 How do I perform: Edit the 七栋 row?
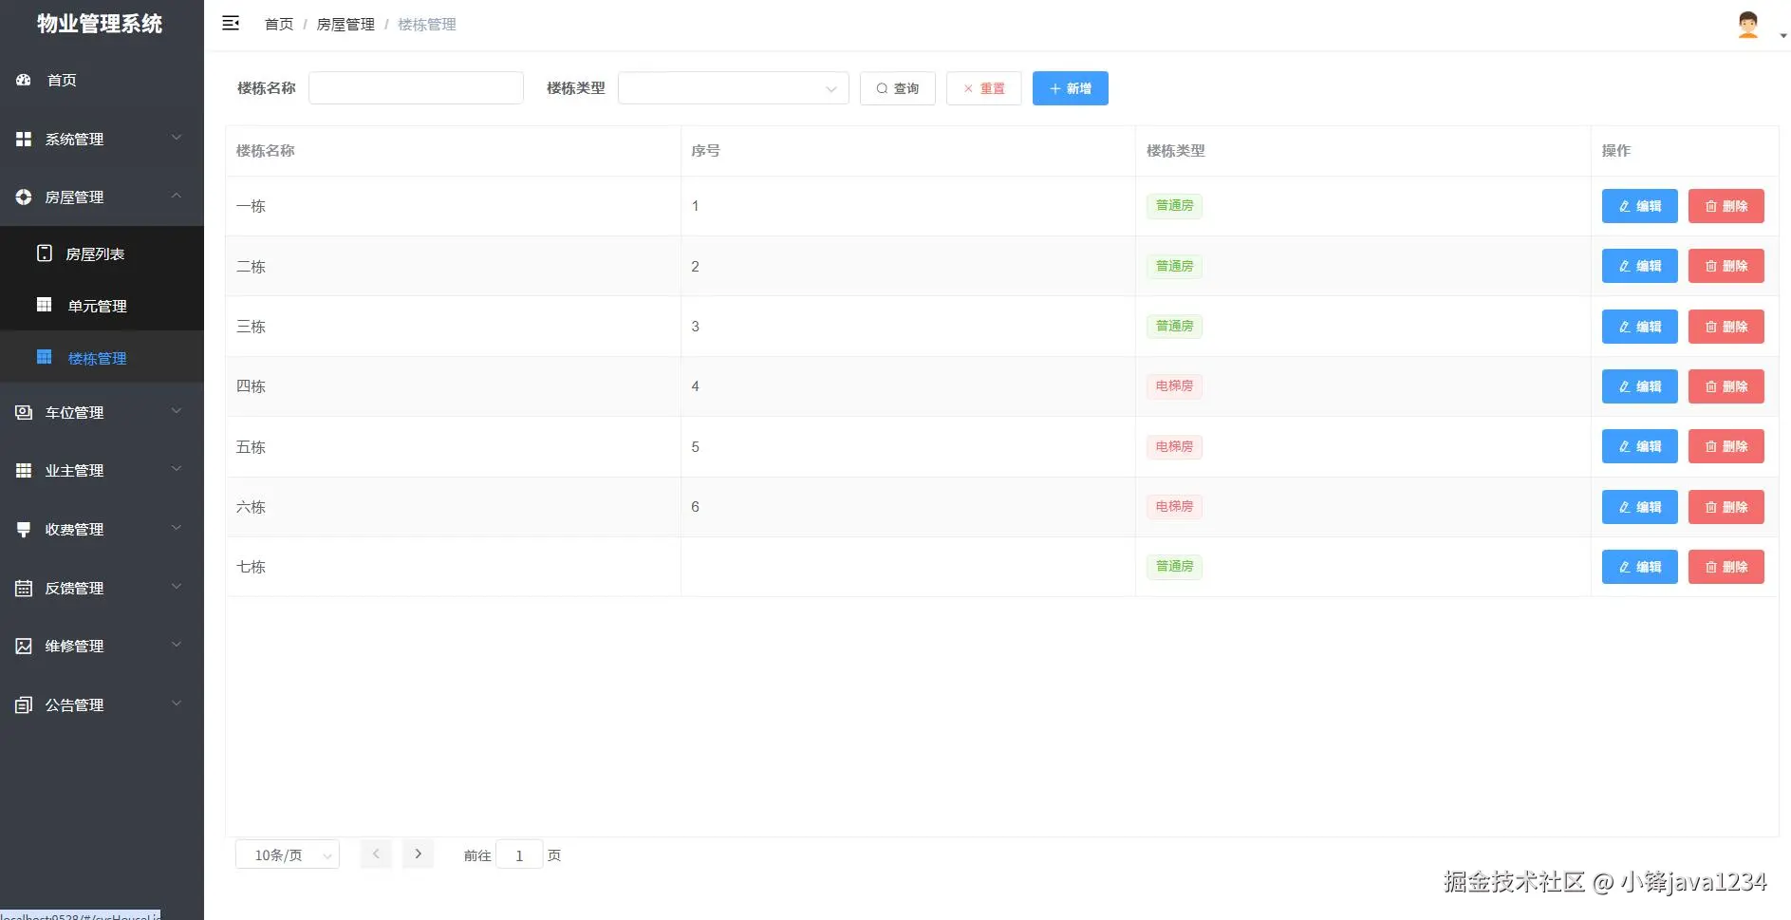click(x=1639, y=567)
